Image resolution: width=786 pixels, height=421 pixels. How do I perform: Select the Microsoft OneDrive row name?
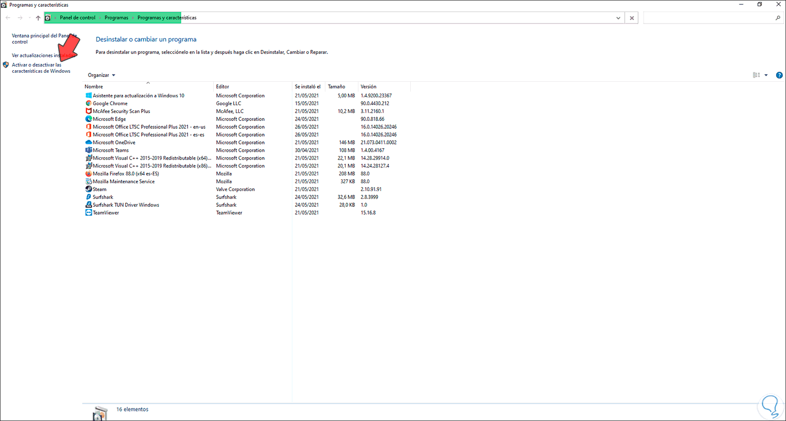[114, 142]
